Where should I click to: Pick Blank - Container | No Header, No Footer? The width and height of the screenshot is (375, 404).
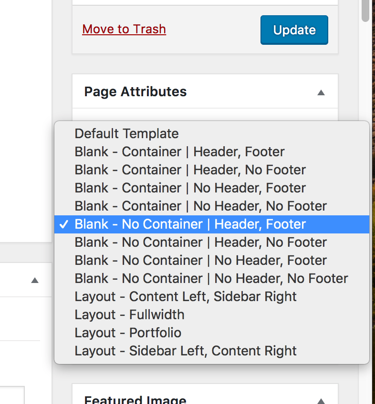200,206
